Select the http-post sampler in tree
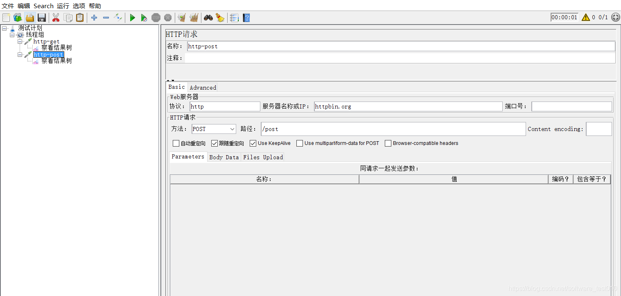This screenshot has height=296, width=621. click(x=48, y=54)
